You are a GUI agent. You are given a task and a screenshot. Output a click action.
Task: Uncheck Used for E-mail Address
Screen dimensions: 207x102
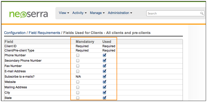coord(104,71)
